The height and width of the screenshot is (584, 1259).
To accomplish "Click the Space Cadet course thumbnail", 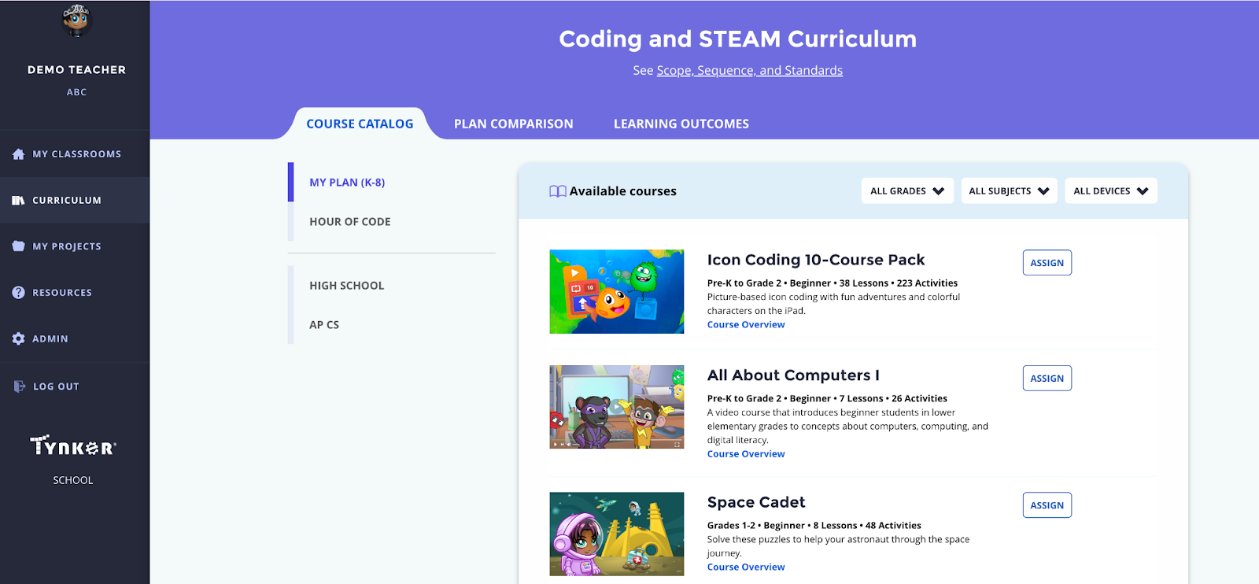I will click(x=617, y=534).
